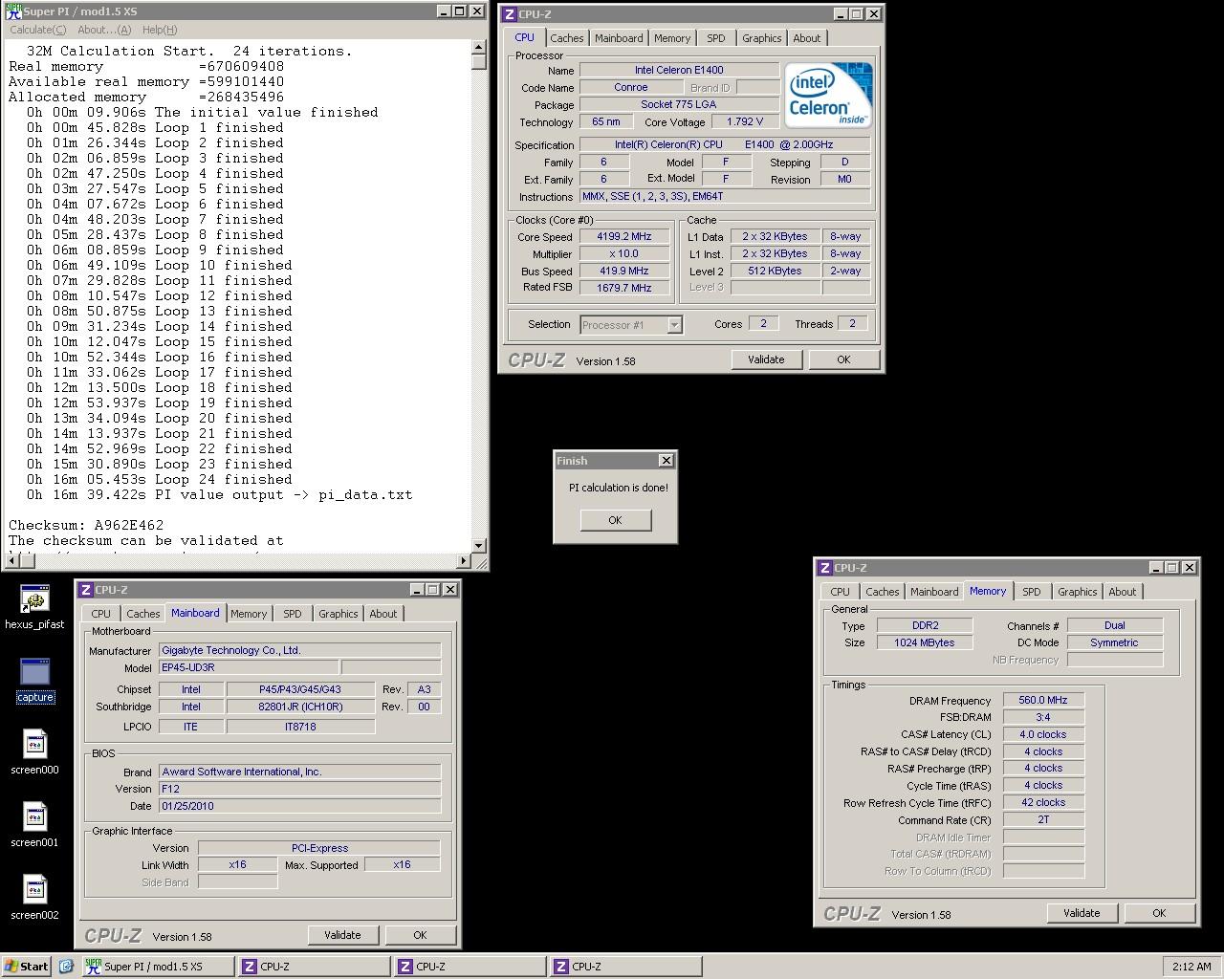Click OK in the CPU tab window
This screenshot has width=1224, height=979.
coord(843,359)
